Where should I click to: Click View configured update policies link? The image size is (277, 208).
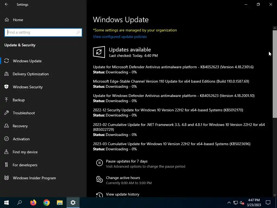pyautogui.click(x=120, y=37)
